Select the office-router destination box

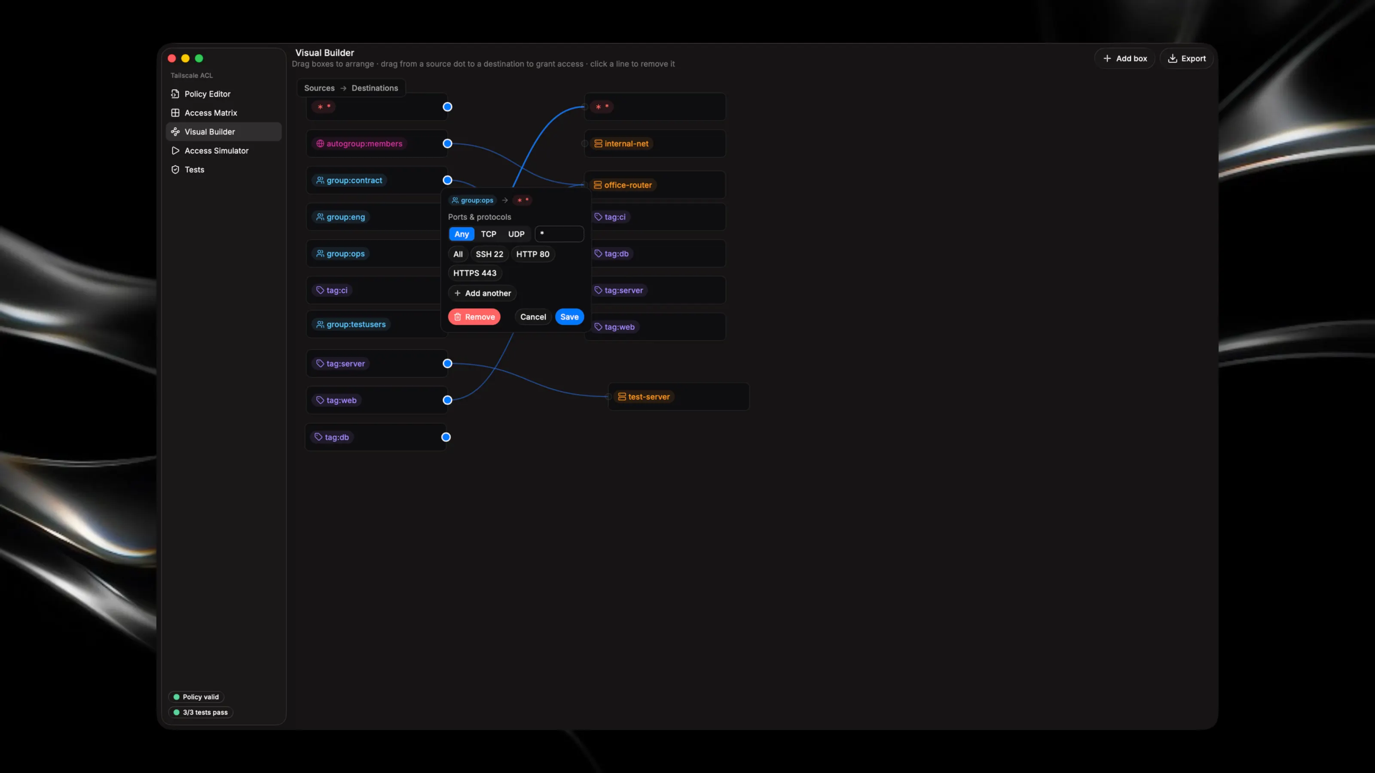[x=655, y=185]
